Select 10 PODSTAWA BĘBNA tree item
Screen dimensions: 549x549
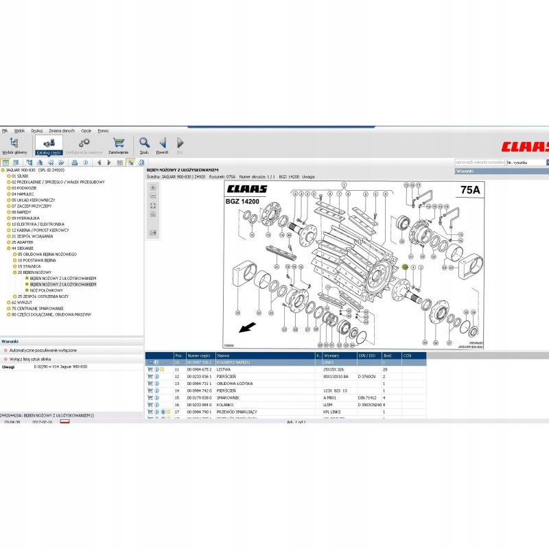point(37,261)
